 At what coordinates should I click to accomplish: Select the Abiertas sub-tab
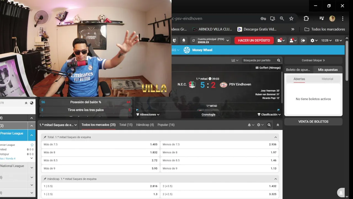click(x=299, y=79)
